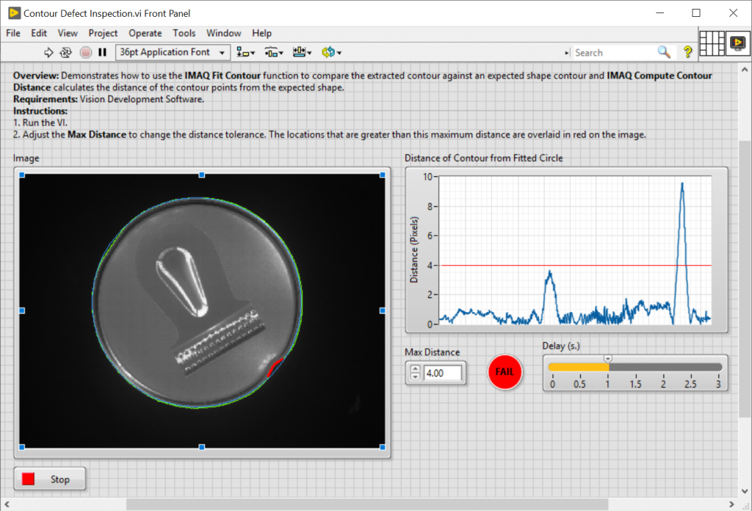Screen dimensions: 752x511
Task: Open the Operate menu
Action: (145, 33)
